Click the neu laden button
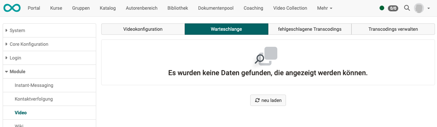The image size is (437, 127). pyautogui.click(x=268, y=100)
